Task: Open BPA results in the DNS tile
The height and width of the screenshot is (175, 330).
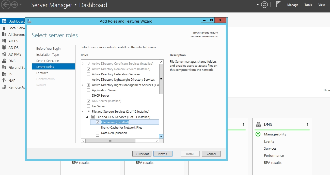Action: point(273,163)
